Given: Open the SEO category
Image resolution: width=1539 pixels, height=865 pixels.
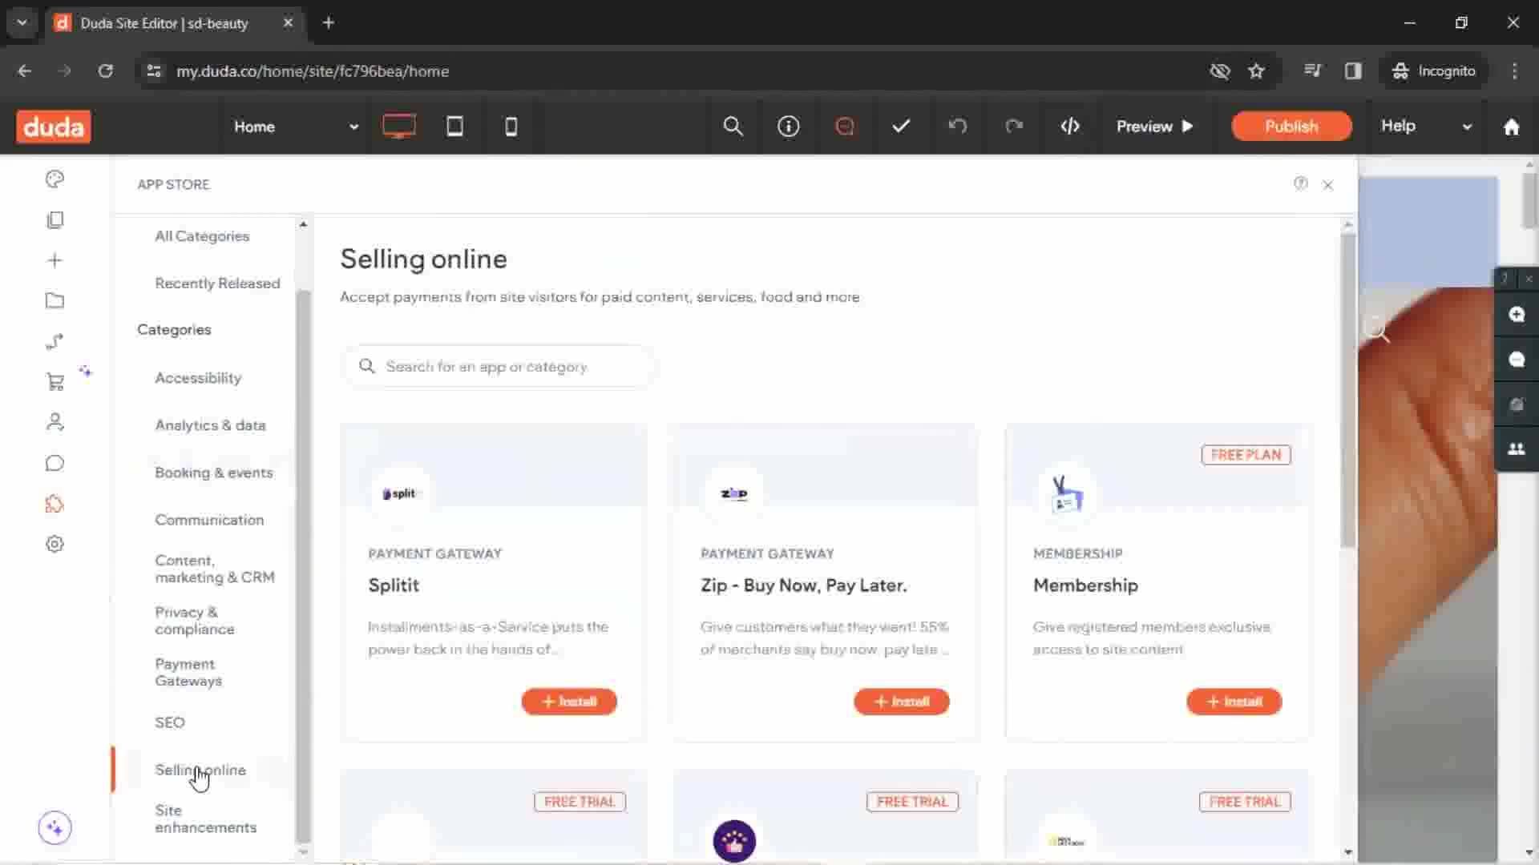Looking at the screenshot, I should coord(169,722).
